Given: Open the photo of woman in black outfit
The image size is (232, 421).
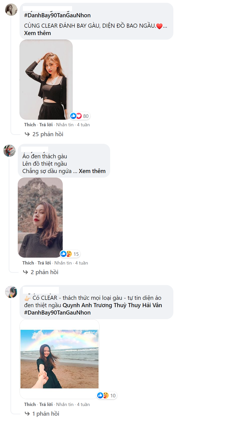Looking at the screenshot, I should pyautogui.click(x=46, y=80).
